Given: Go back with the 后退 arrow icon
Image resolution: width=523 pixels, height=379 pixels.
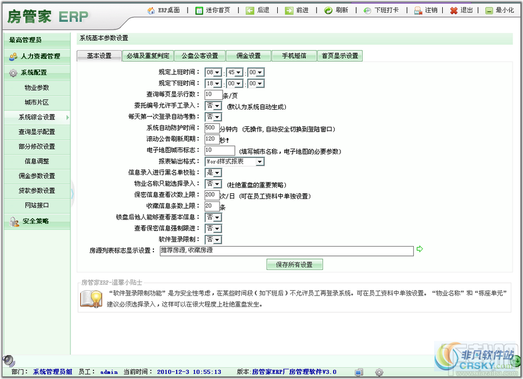Looking at the screenshot, I should (x=250, y=10).
